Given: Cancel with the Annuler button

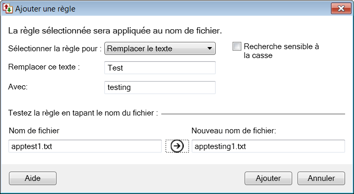Looking at the screenshot, I should coord(321,178).
